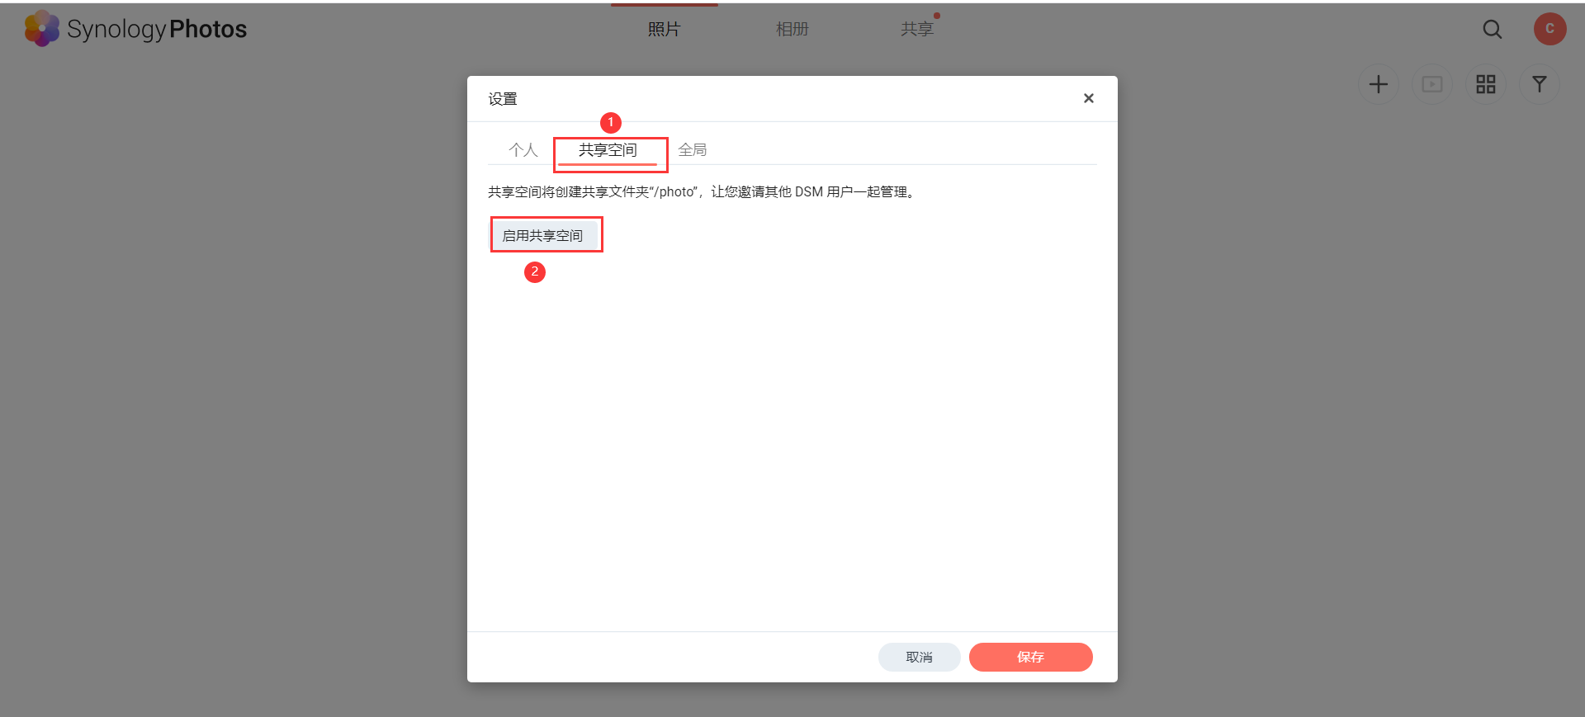Click the 启用共享空间 button
The image size is (1585, 717).
543,236
